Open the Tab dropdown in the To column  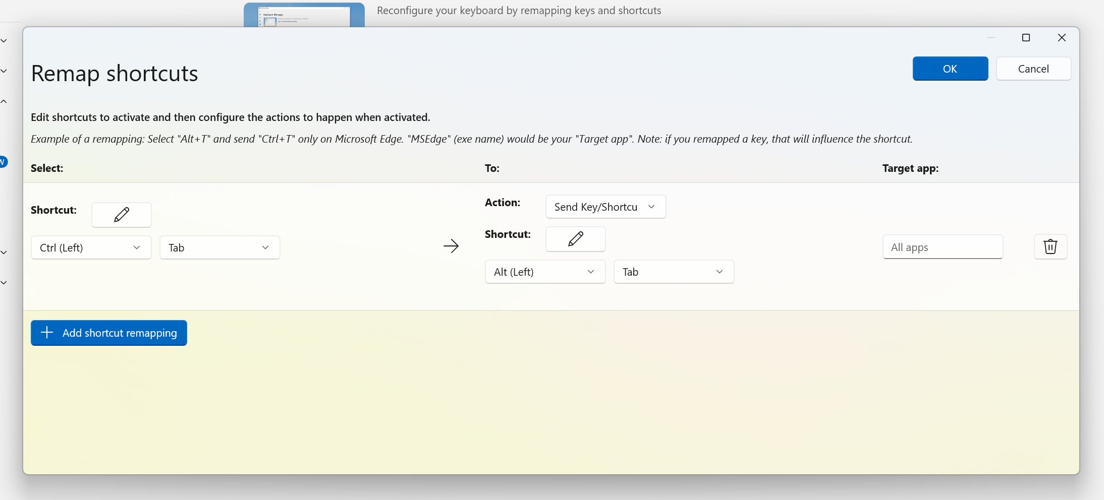(673, 271)
